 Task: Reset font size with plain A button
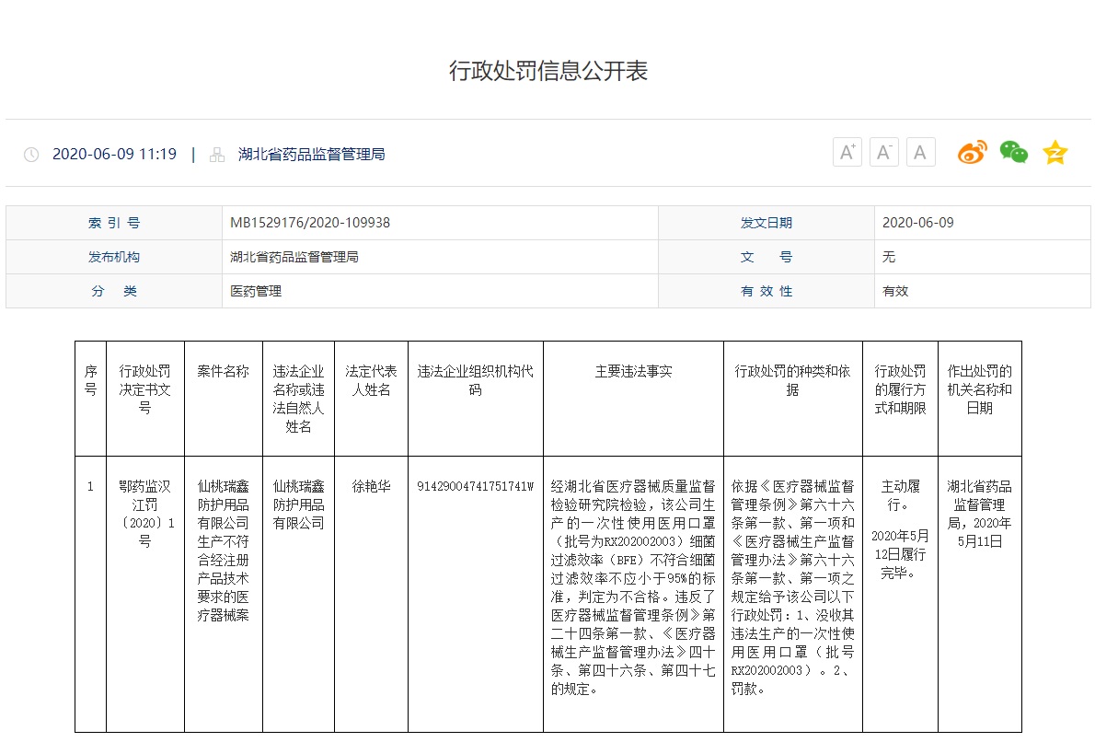[920, 152]
